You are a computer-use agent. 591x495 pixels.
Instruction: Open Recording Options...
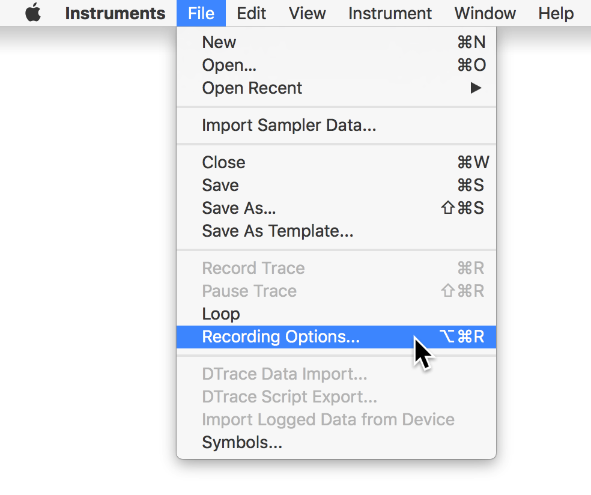pyautogui.click(x=280, y=336)
